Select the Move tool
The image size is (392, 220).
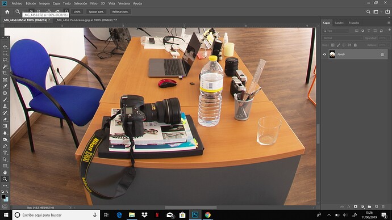pyautogui.click(x=5, y=47)
